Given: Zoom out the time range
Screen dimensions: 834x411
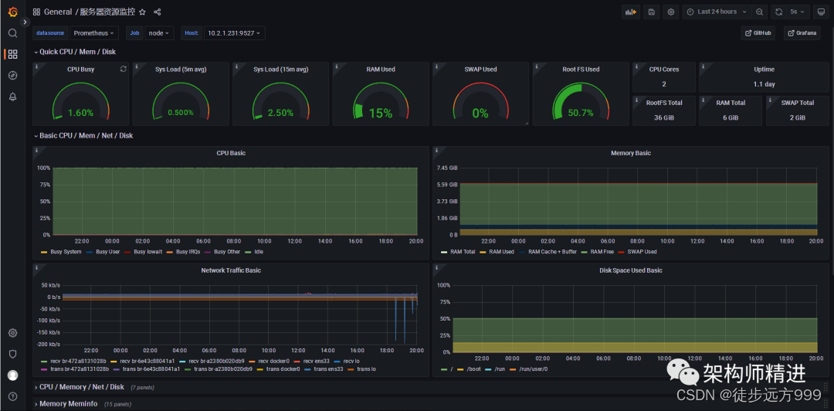Looking at the screenshot, I should pyautogui.click(x=760, y=12).
